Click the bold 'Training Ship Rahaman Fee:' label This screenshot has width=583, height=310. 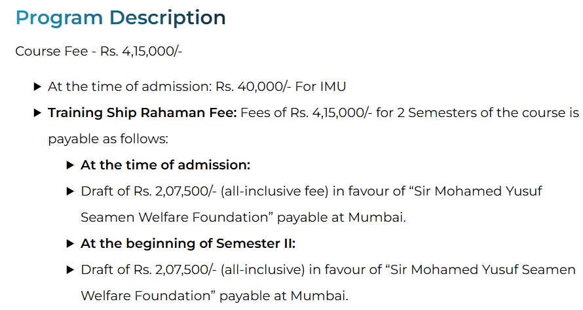pyautogui.click(x=142, y=112)
